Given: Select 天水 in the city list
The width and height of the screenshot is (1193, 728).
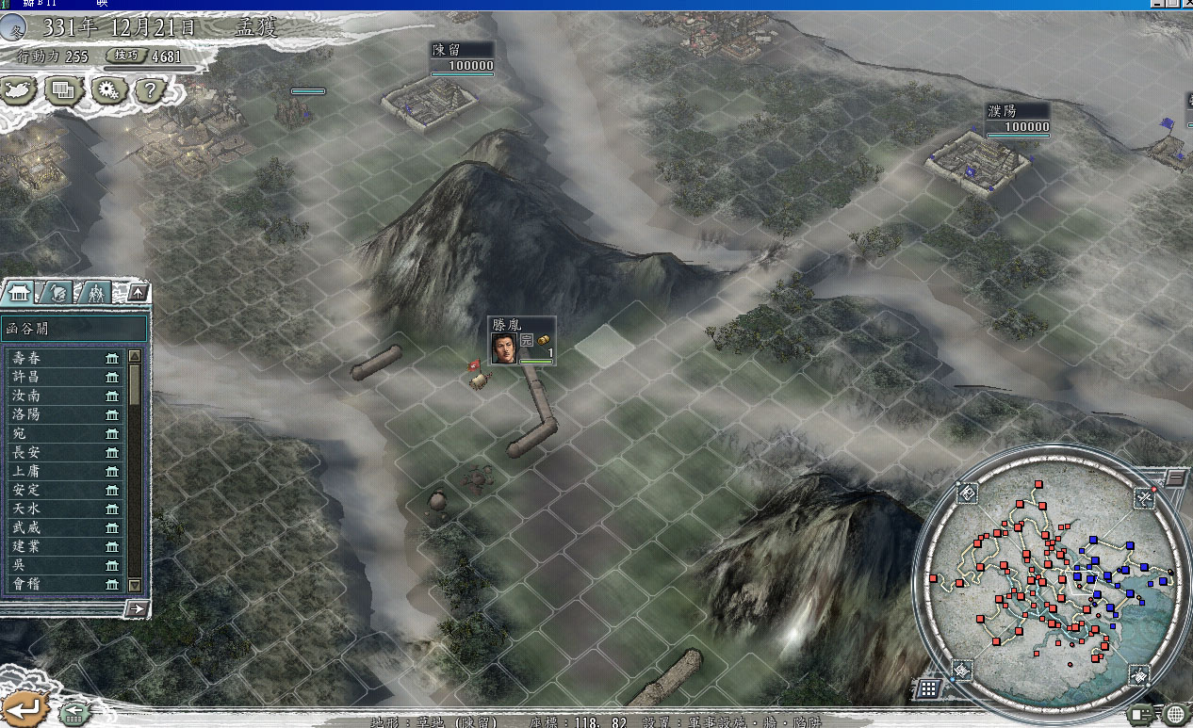Looking at the screenshot, I should [x=64, y=509].
